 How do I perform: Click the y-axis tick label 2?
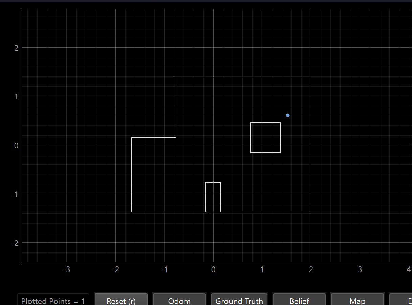(x=16, y=48)
